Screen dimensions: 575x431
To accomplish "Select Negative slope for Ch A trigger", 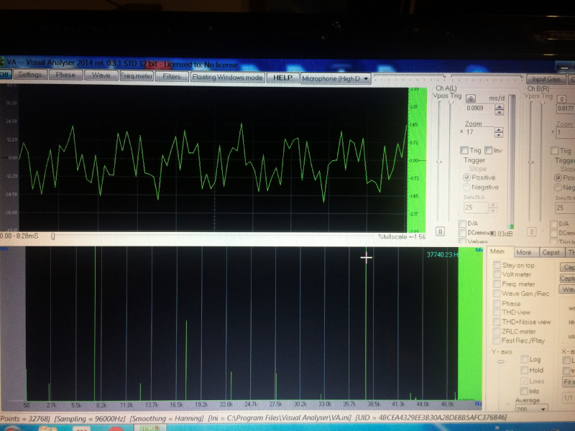I will 467,187.
